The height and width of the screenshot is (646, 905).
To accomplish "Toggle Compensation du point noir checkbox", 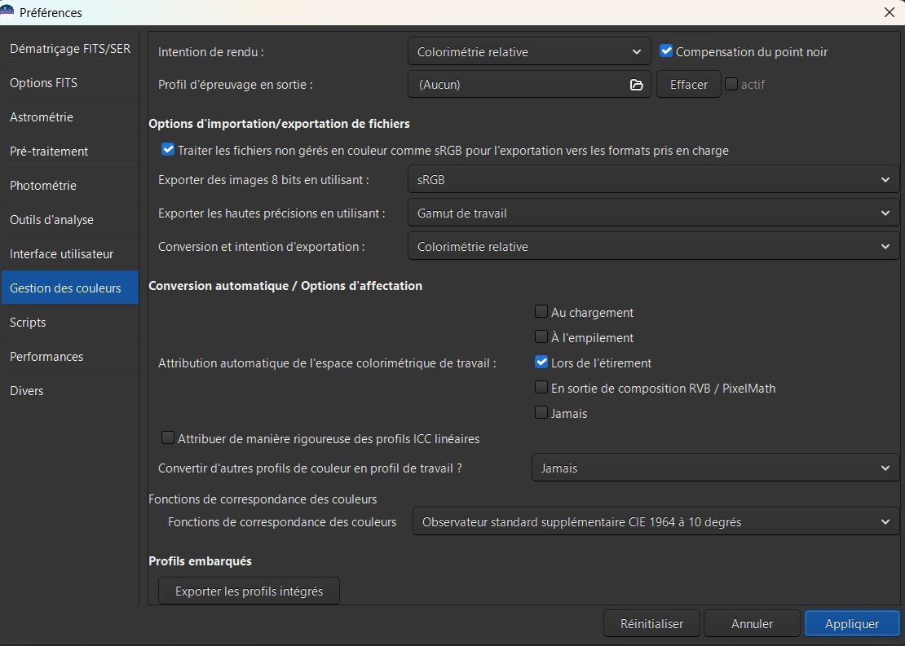I will tap(666, 51).
